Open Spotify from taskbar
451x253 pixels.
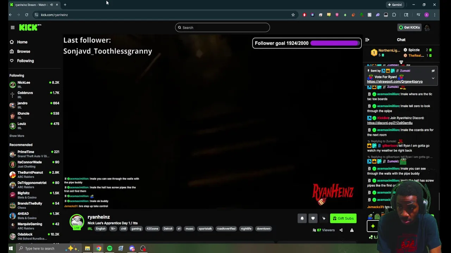click(110, 248)
